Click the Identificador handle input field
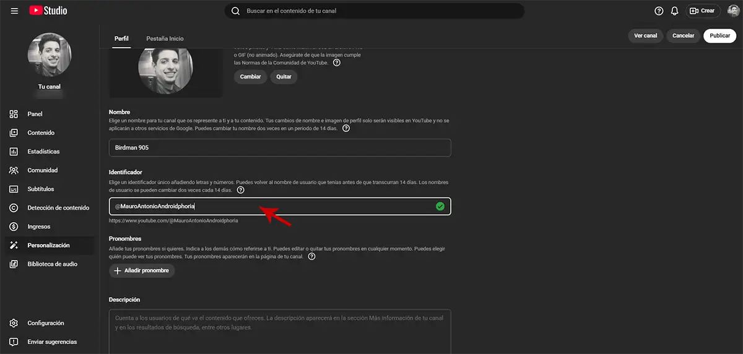Screen dimensions: 743x354 (280, 206)
